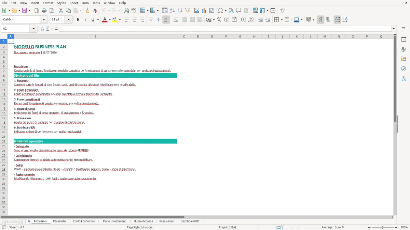Image resolution: width=410 pixels, height=230 pixels.
Task: Insert a comment using the toolbar
Action: click(x=238, y=11)
